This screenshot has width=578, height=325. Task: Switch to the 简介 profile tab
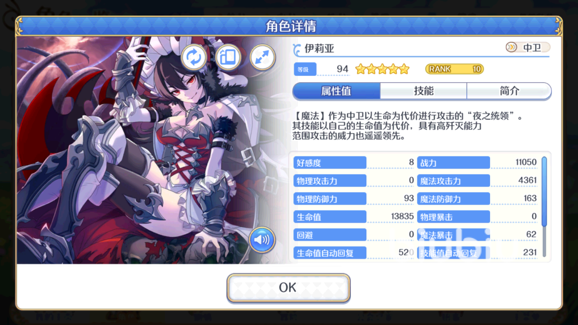[x=509, y=91]
